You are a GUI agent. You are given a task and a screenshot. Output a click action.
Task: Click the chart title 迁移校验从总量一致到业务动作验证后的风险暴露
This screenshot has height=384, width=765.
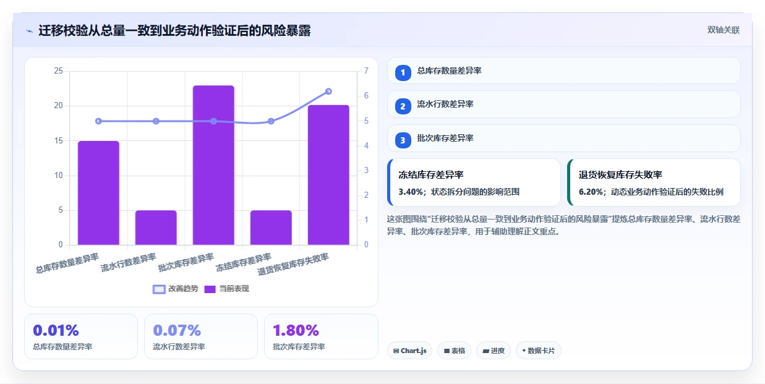[x=174, y=30]
